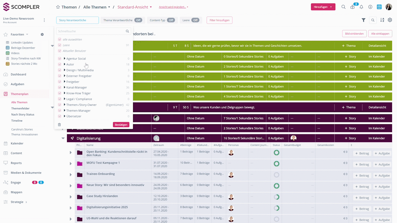
Task: Expand the Design / Multimedia role group
Action: [x=65, y=70]
